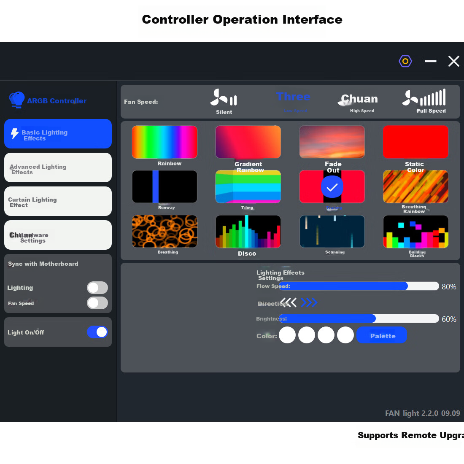Select the Silent fan speed icon
This screenshot has width=464, height=464.
(x=224, y=97)
